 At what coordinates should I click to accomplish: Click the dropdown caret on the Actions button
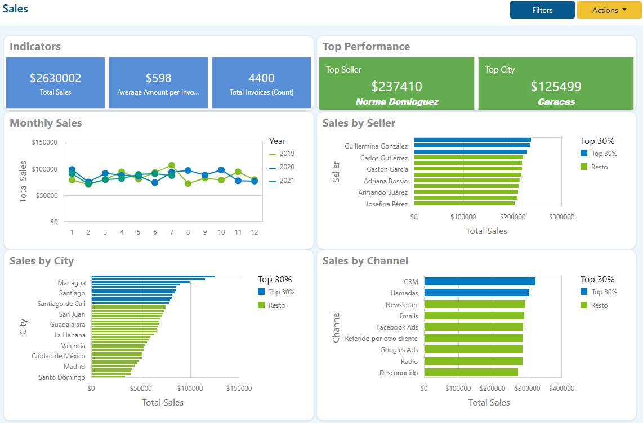pos(624,10)
